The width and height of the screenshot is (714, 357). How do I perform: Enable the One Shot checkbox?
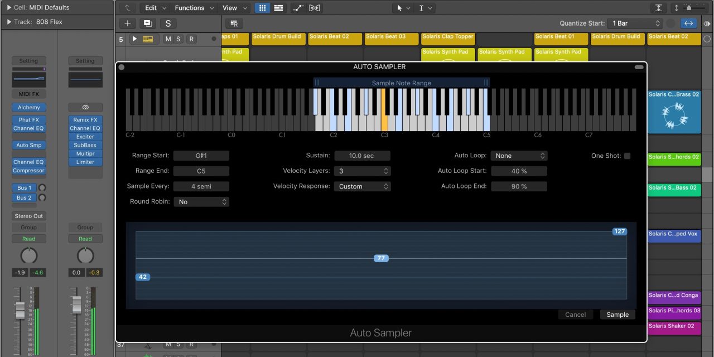(627, 156)
